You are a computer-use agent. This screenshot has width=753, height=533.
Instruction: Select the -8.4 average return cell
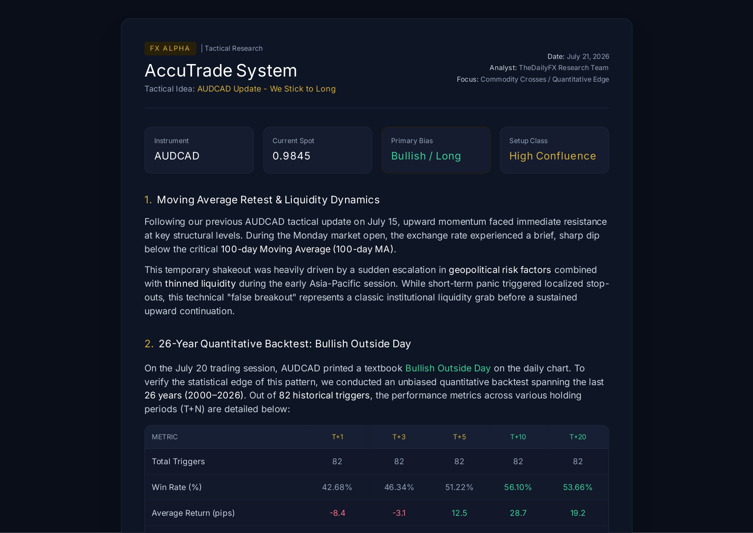click(x=337, y=513)
